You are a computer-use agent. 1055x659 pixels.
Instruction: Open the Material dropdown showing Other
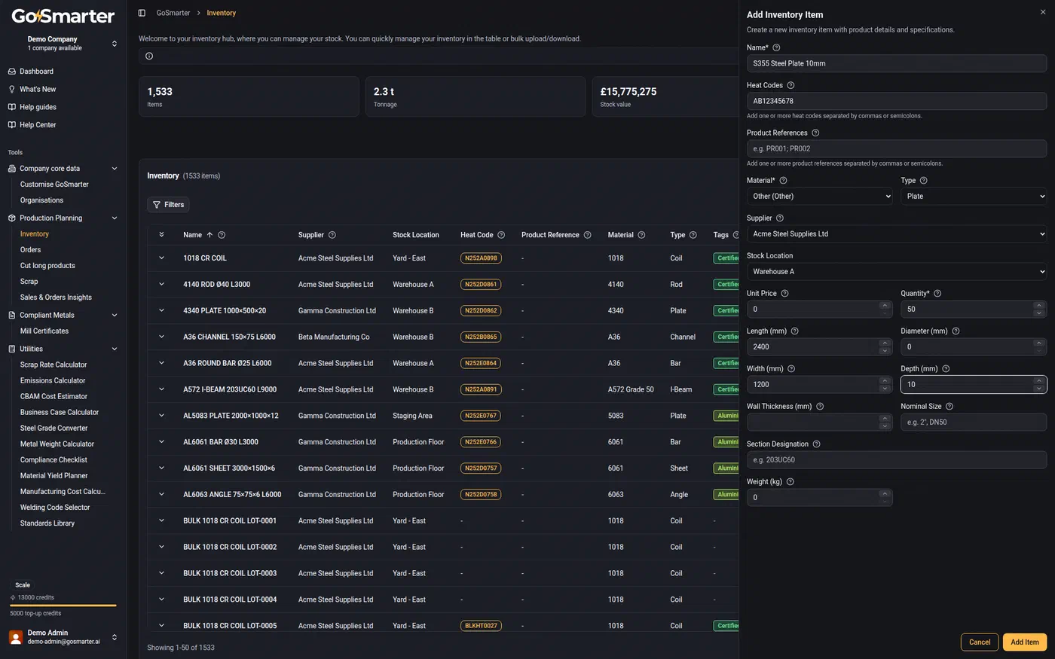[x=819, y=196]
